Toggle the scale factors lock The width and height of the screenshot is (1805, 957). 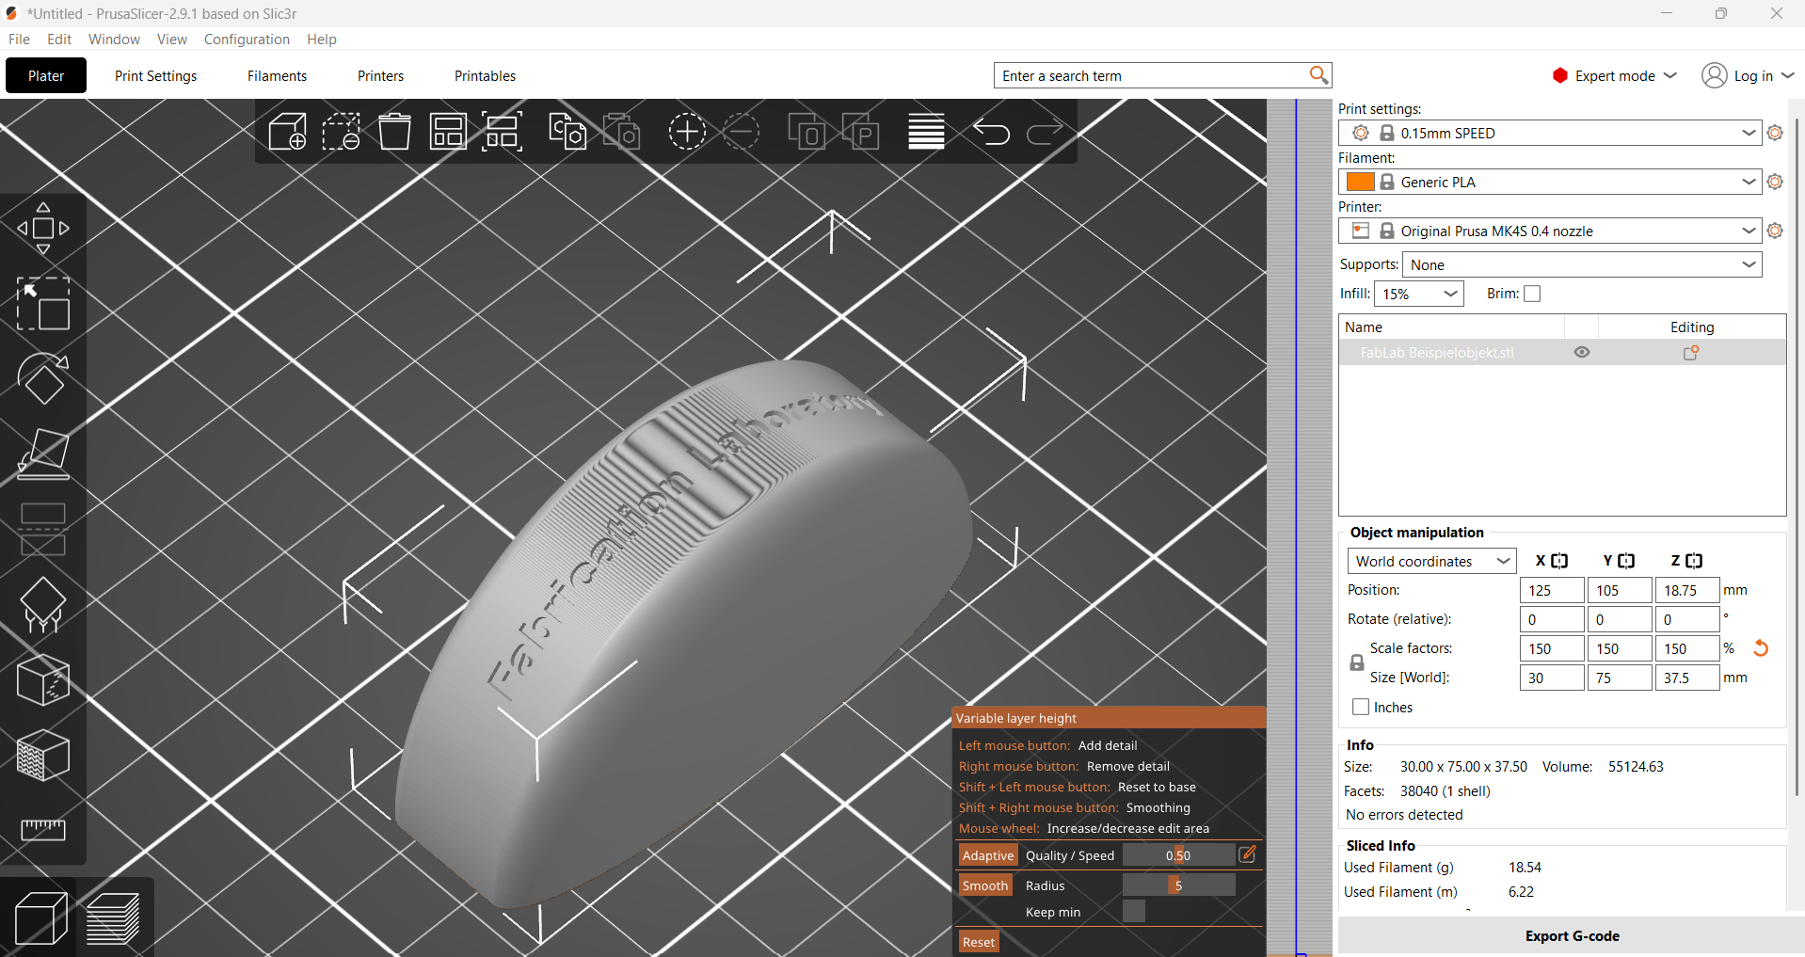point(1357,662)
